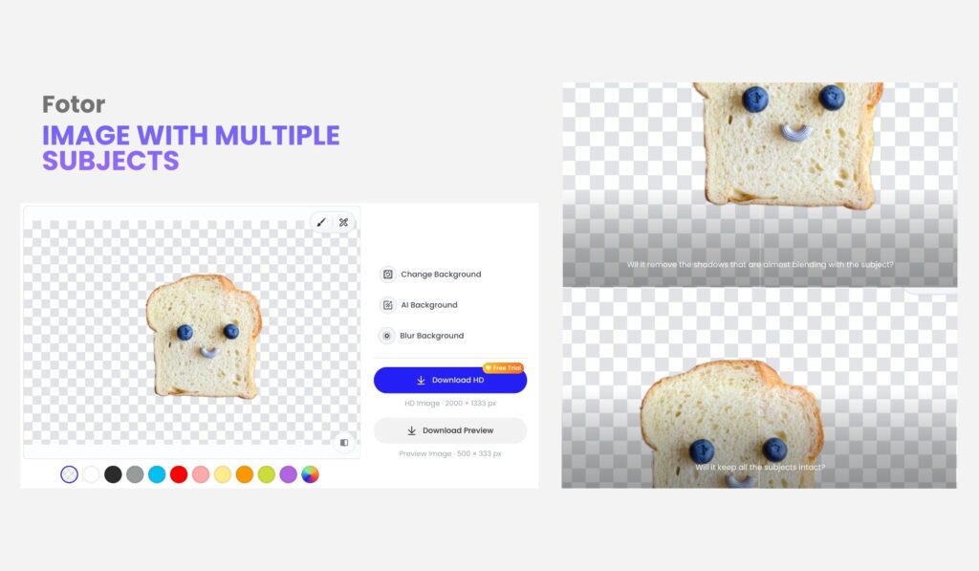Click the Blur Background icon
The height and width of the screenshot is (571, 979).
point(387,336)
